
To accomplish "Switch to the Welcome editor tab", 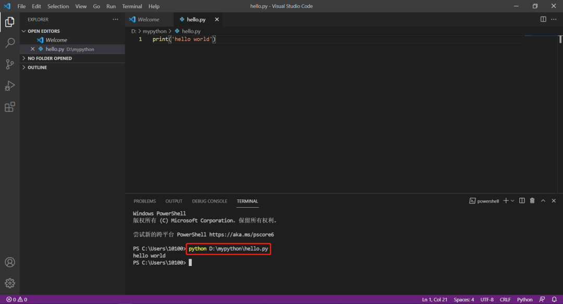I will (149, 19).
